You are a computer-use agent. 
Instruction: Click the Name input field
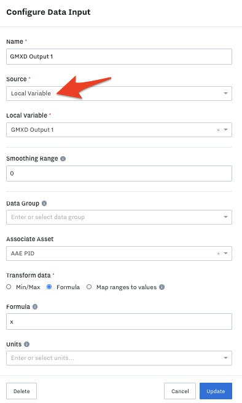coord(119,57)
